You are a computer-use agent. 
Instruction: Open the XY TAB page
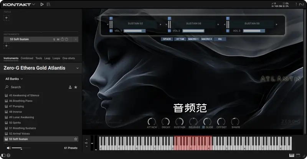180,39
